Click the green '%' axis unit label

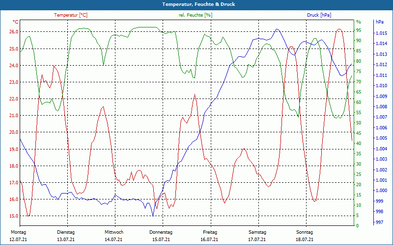pos(359,22)
